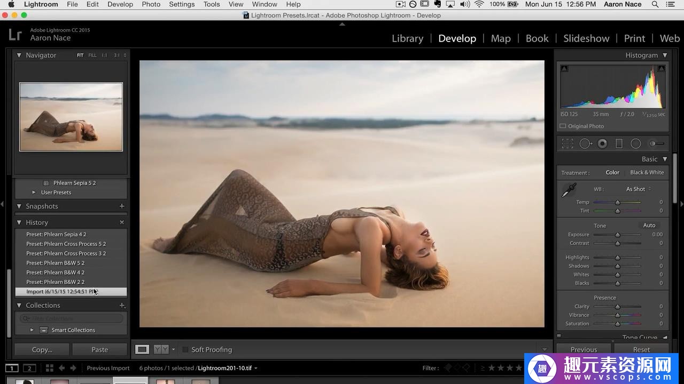Collapse the History panel
The height and width of the screenshot is (384, 684).
(19, 222)
